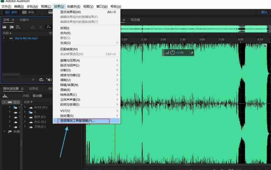
Task: Click the import file icon in Files panel
Action: (12, 27)
